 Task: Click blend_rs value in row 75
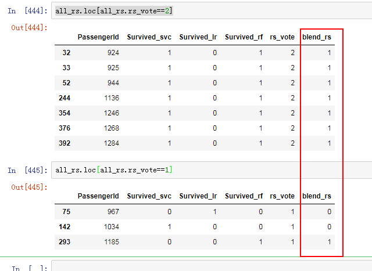tap(330, 212)
